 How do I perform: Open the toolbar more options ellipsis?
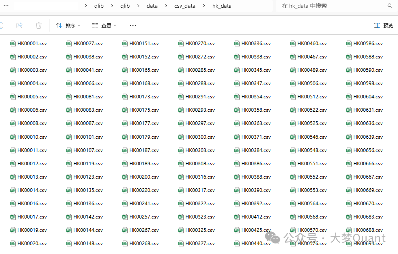coord(133,26)
